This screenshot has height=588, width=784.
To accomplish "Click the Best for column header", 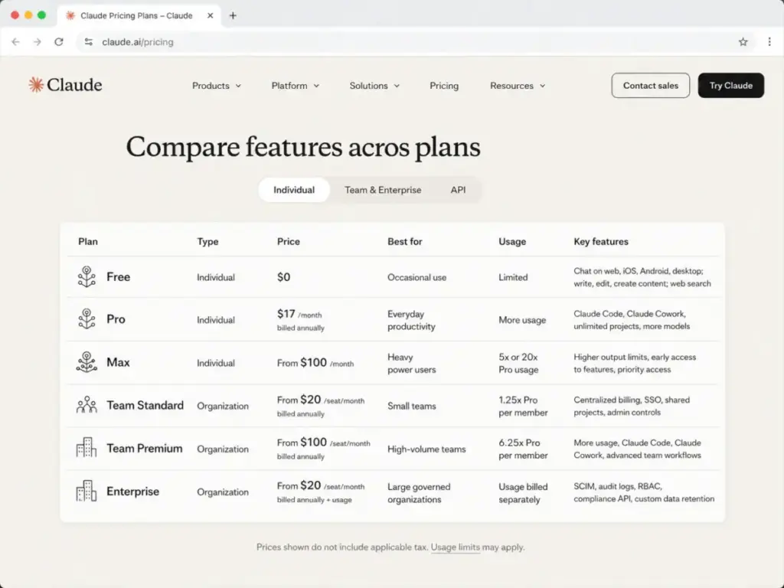I will 404,241.
